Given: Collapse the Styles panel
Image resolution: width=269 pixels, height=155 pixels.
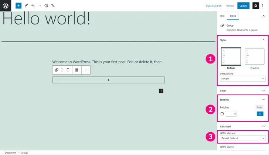Looking at the screenshot, I should 242,40.
